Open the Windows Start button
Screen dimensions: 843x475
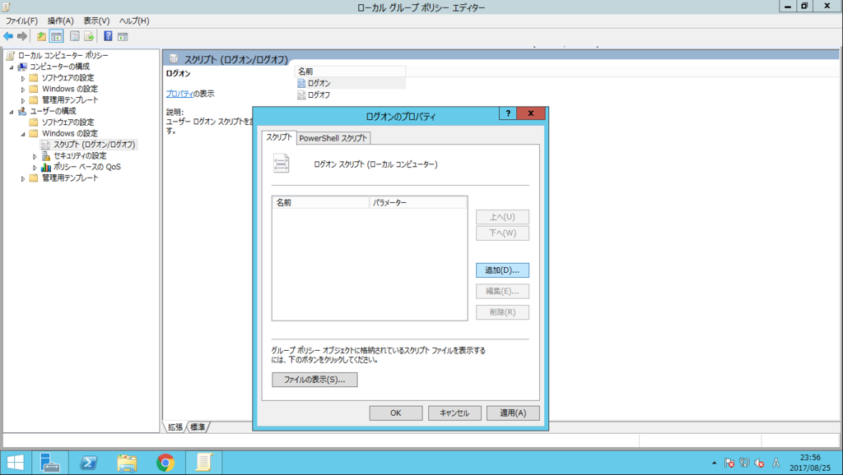point(16,463)
